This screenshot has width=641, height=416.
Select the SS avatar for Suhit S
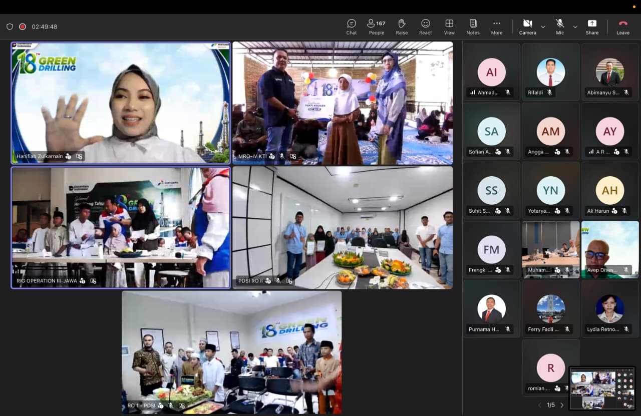coord(491,190)
